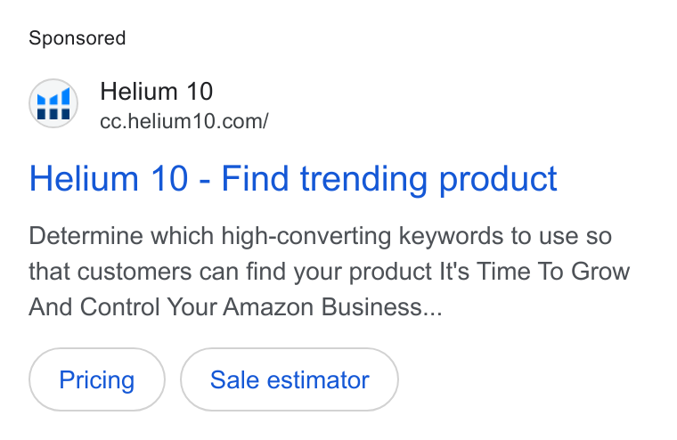Viewport: 677px width, 440px height.
Task: Open the Pricing sitelink chip
Action: coord(97,379)
